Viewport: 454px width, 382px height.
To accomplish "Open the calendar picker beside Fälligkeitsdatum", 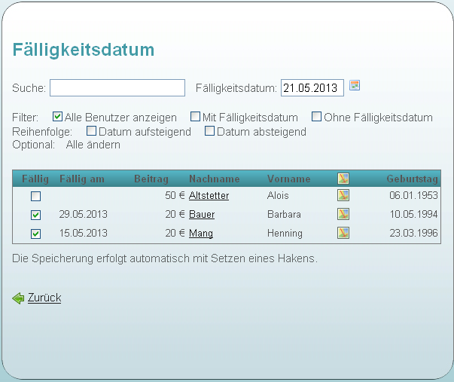I will tap(355, 86).
